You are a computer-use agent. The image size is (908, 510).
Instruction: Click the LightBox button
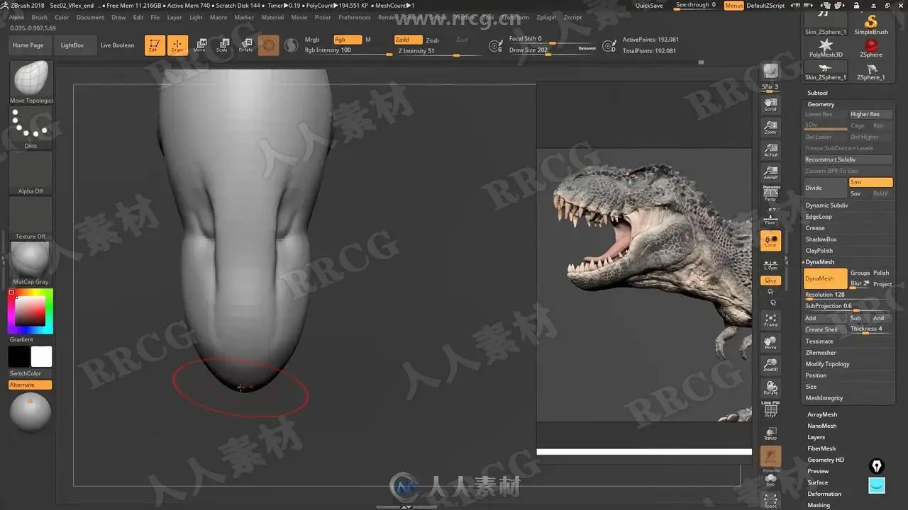coord(72,45)
